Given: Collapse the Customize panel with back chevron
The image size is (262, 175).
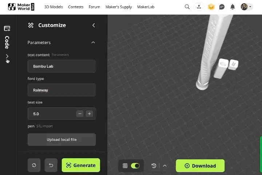Looking at the screenshot, I should coord(94,25).
